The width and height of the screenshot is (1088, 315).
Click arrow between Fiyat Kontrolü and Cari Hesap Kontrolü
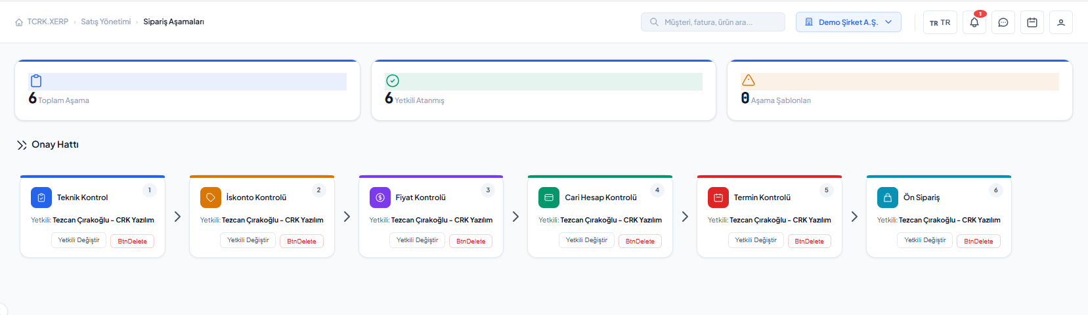coord(515,217)
